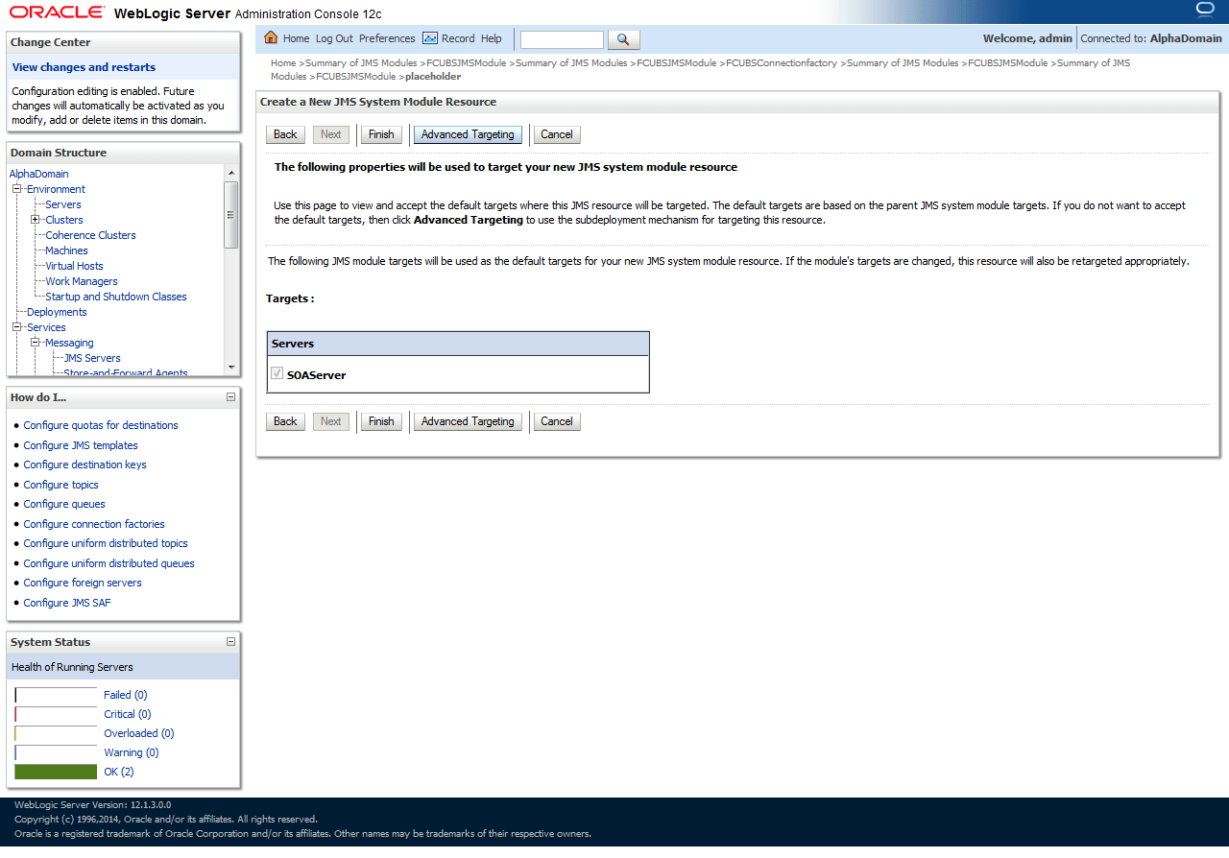This screenshot has height=858, width=1229.
Task: Open Help from the toolbar
Action: pos(492,38)
